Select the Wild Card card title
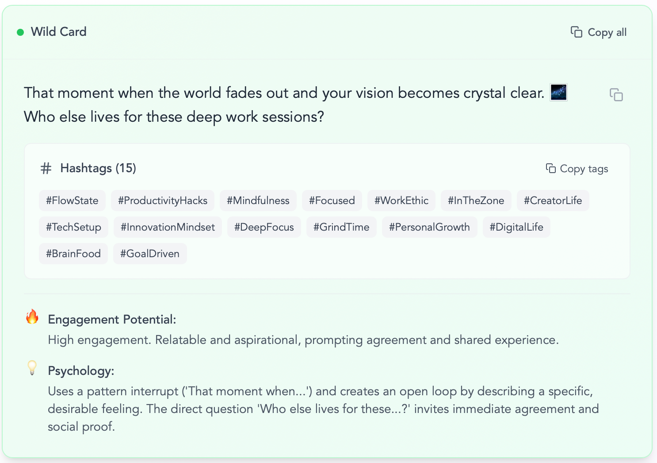 [59, 31]
